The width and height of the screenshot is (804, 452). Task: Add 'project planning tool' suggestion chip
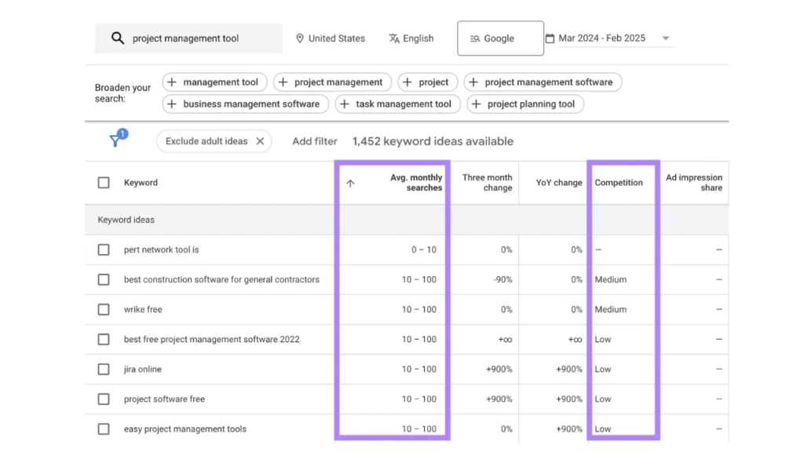coord(525,104)
